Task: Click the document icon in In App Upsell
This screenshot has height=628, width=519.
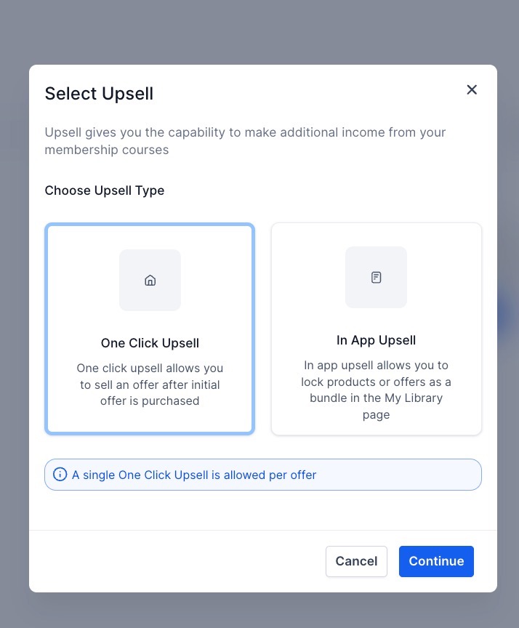Action: pyautogui.click(x=376, y=278)
